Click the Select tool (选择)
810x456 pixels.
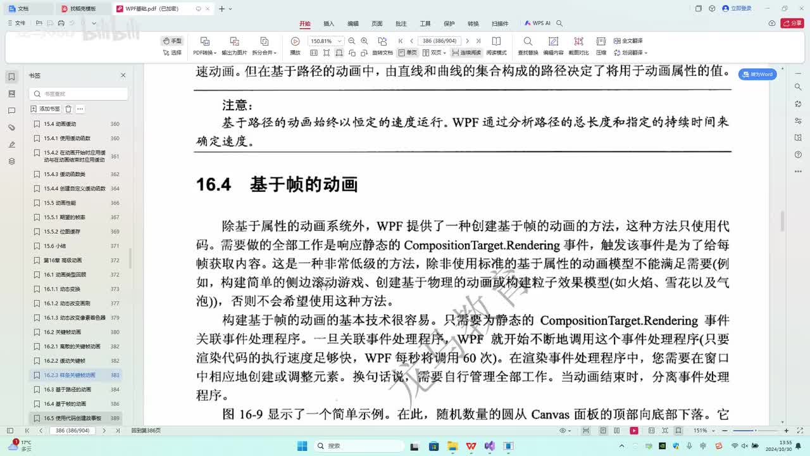point(172,53)
